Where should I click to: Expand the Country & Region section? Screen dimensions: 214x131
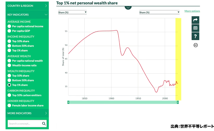click(27, 6)
